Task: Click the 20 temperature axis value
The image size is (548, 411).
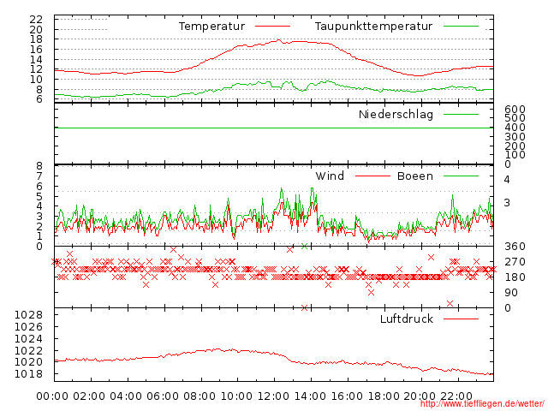Action: point(36,29)
